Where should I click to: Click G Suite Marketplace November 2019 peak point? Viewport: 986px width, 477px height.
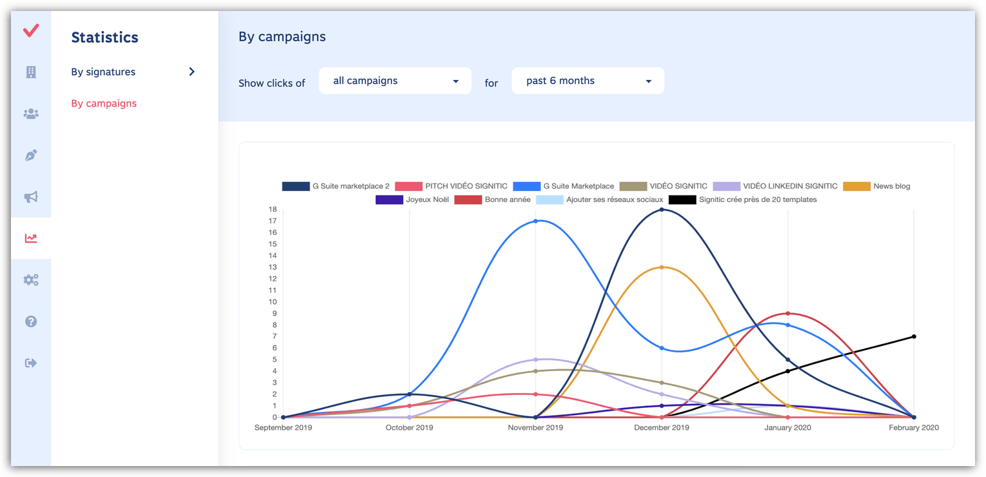click(535, 221)
